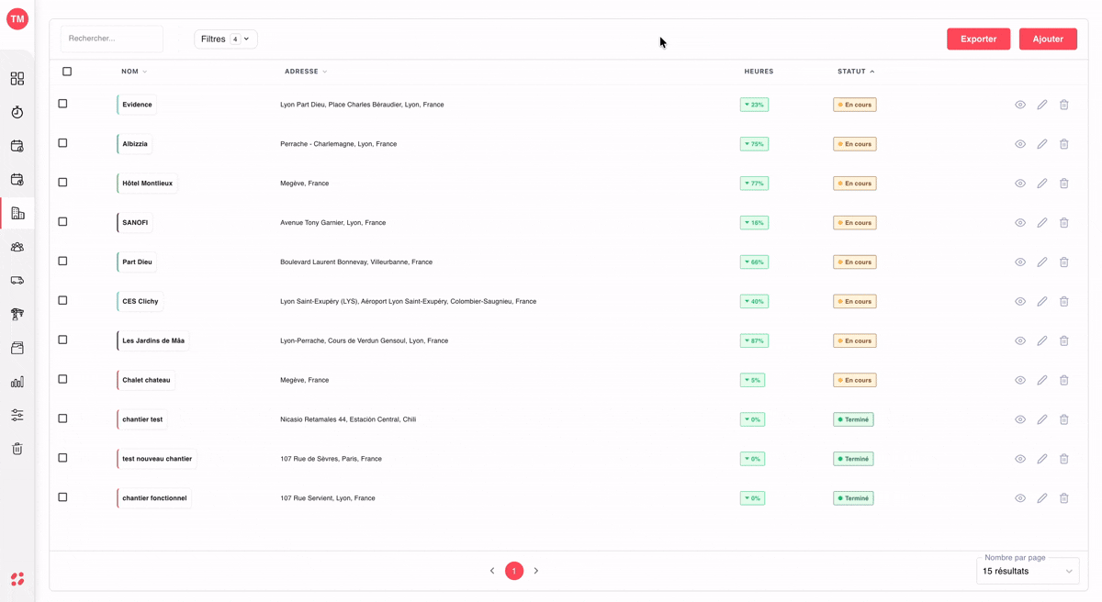The height and width of the screenshot is (602, 1102).
Task: Click address Nicasio Retamales 44, Estación Central
Action: coord(348,419)
